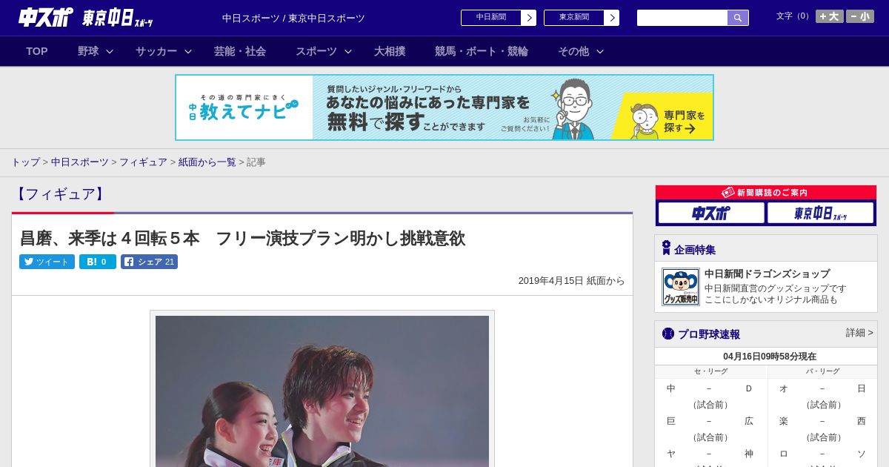
Task: Click the パ・リーグ column header
Action: (x=822, y=371)
